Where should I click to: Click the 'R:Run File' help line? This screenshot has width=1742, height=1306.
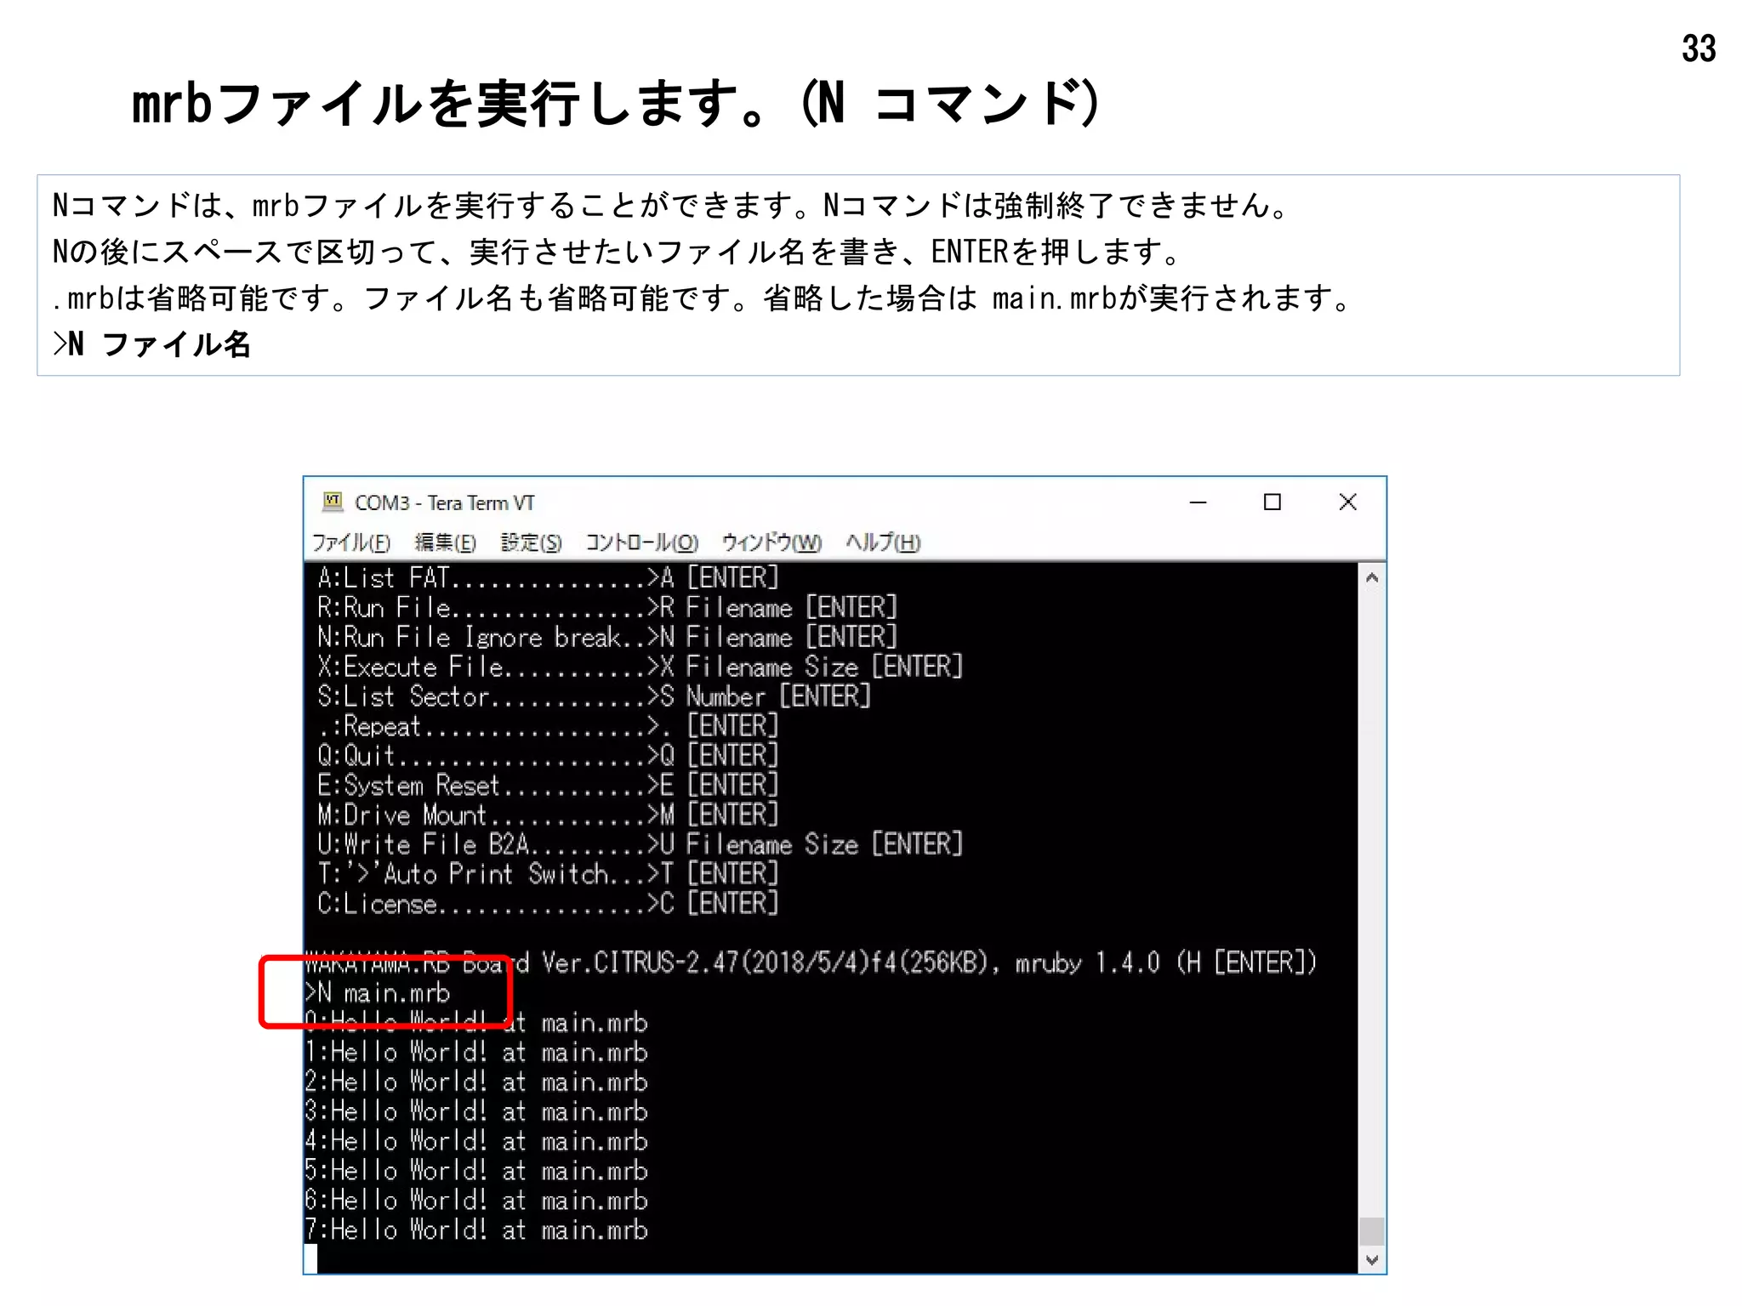coord(606,608)
